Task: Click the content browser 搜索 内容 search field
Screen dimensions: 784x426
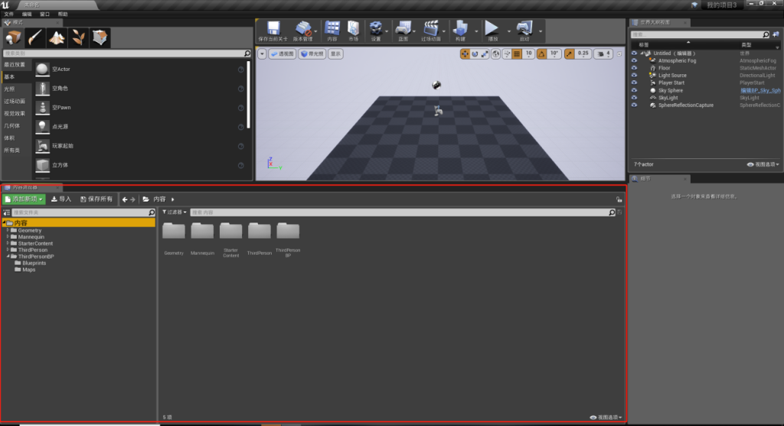Action: [403, 213]
